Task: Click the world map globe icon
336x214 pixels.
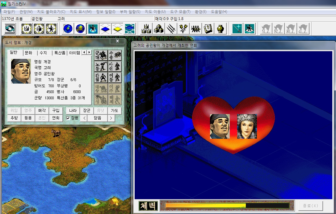Action: click(x=80, y=28)
